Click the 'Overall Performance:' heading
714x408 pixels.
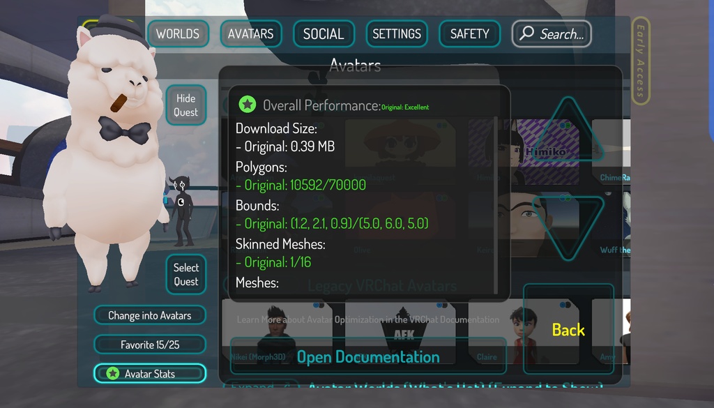point(321,105)
